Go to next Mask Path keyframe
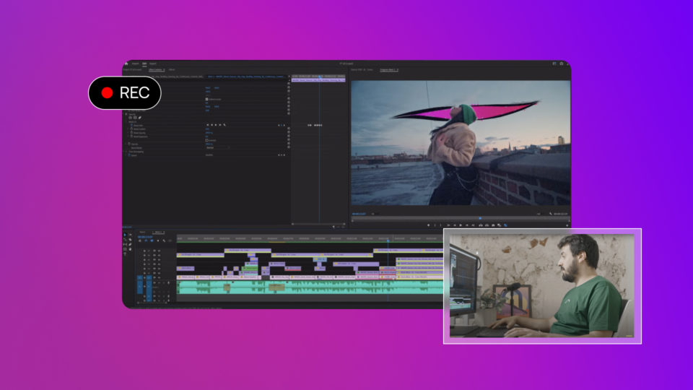 pos(284,125)
